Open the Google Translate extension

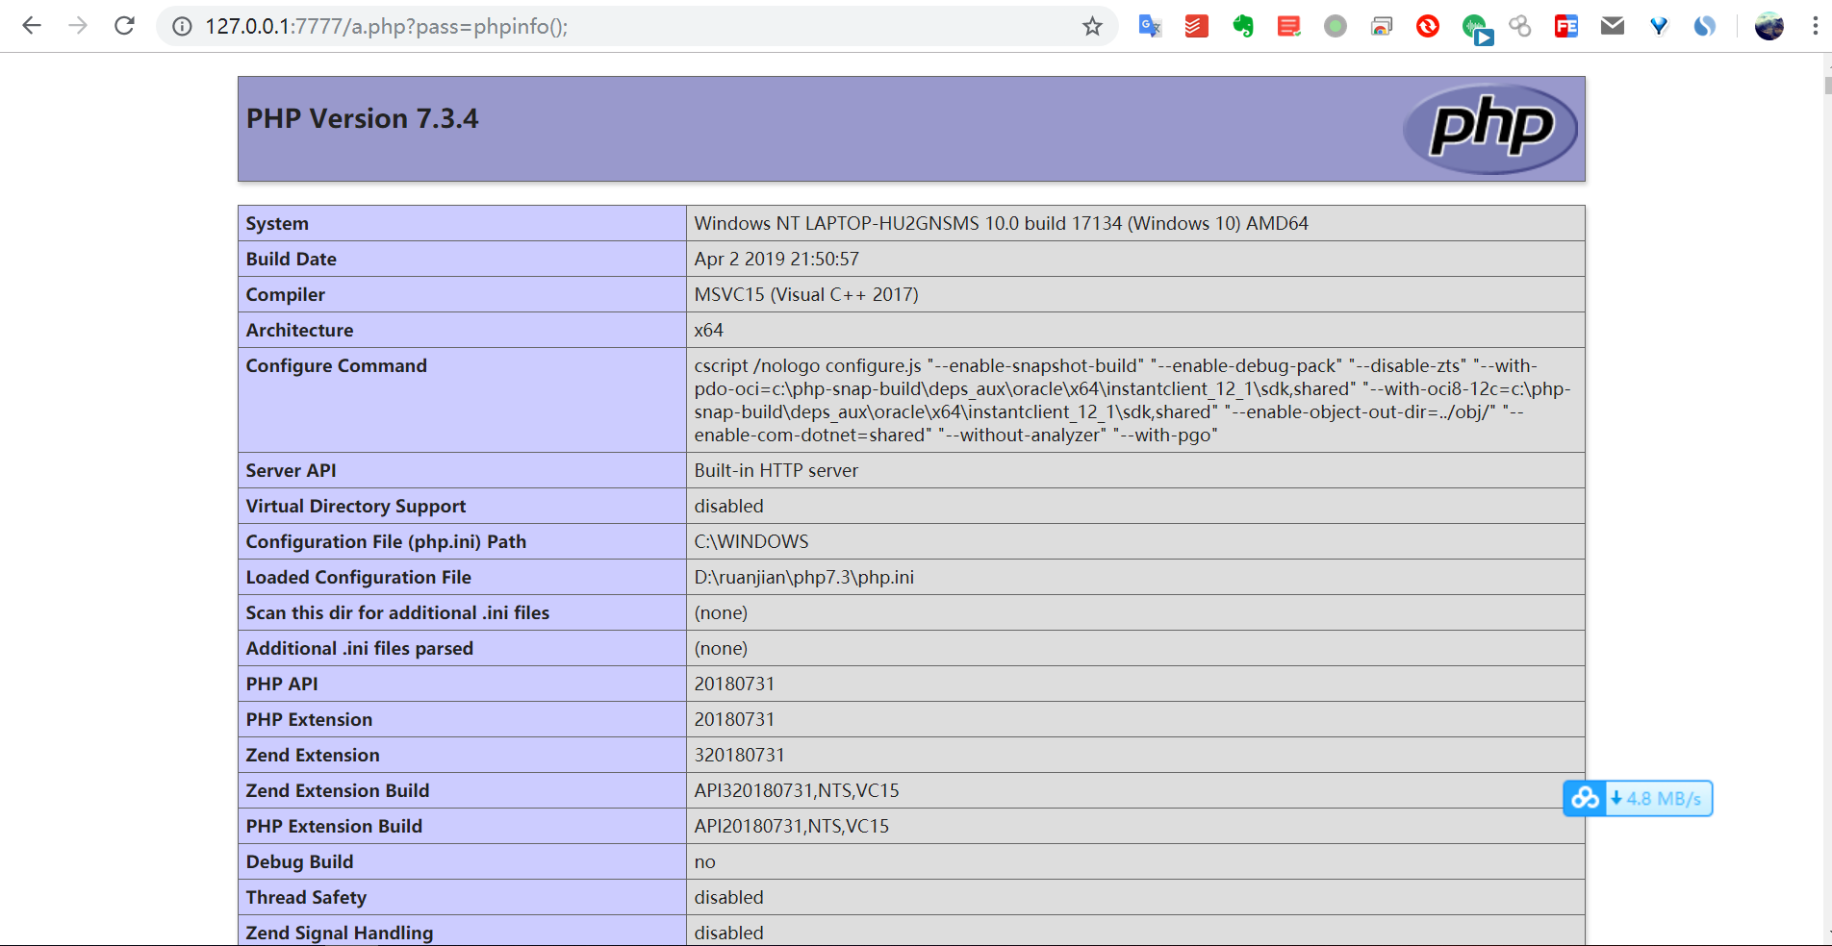[x=1150, y=26]
